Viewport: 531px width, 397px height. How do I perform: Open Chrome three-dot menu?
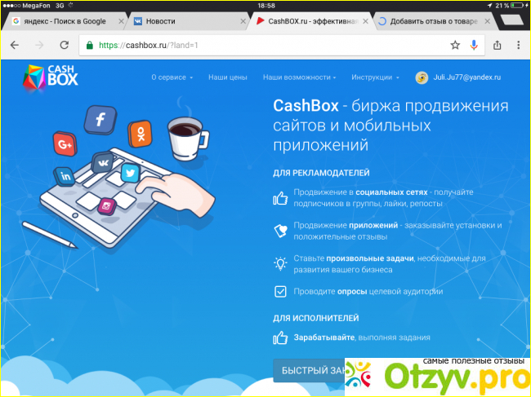[518, 45]
